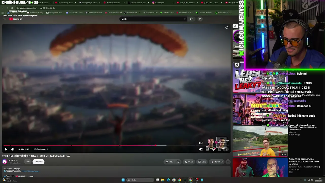The width and height of the screenshot is (325, 183).
Task: Open the Detektivní Parta video thumbnail
Action: point(260,167)
